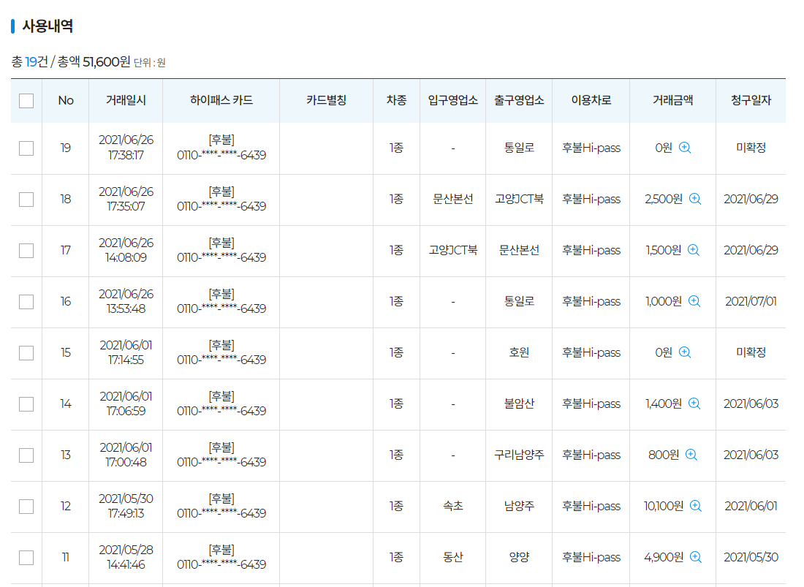This screenshot has width=804, height=587.
Task: Click the date 2021/06/26 14:08:09
Action: (126, 250)
